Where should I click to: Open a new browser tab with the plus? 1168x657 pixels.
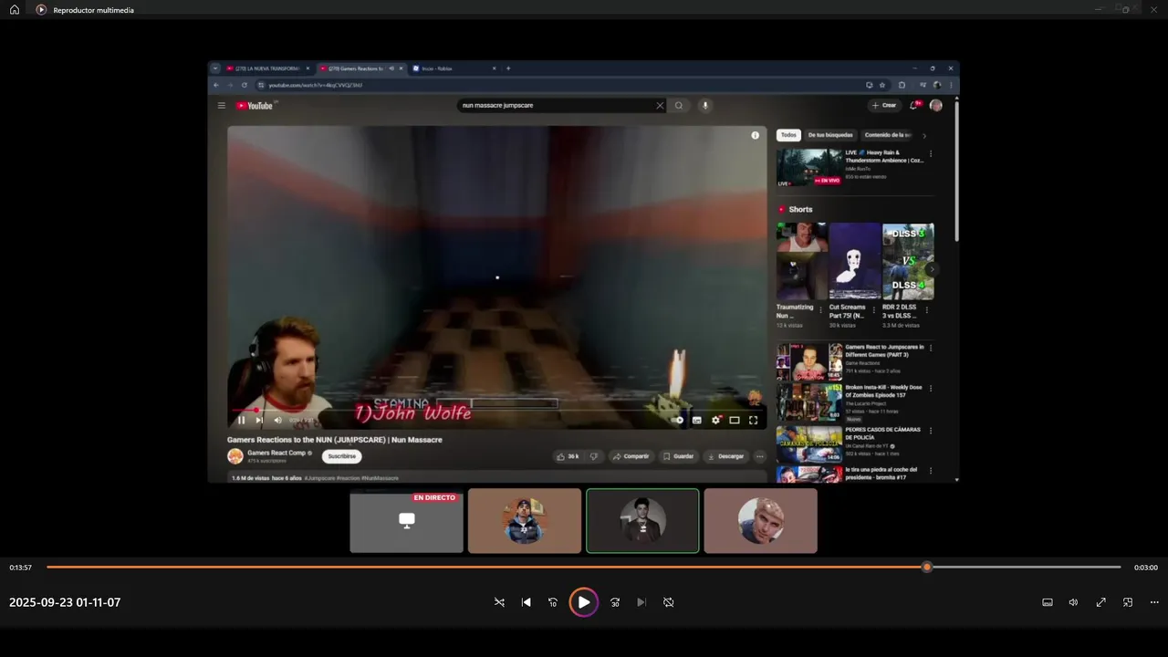coord(508,68)
